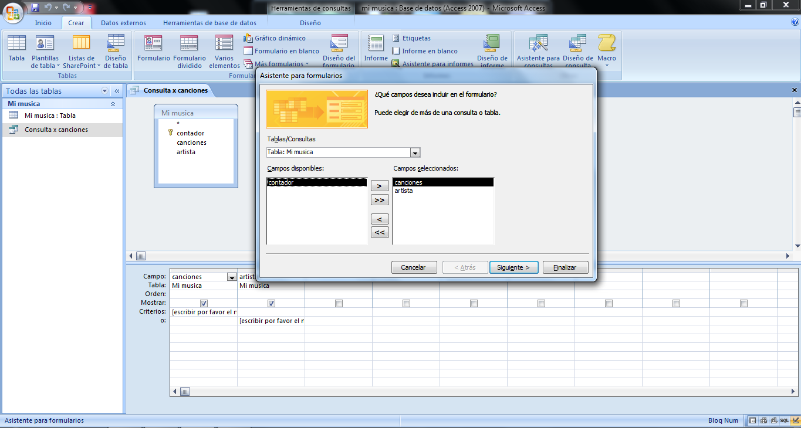This screenshot has width=801, height=428.
Task: Open the Campo canciones dropdown arrow
Action: [x=232, y=277]
